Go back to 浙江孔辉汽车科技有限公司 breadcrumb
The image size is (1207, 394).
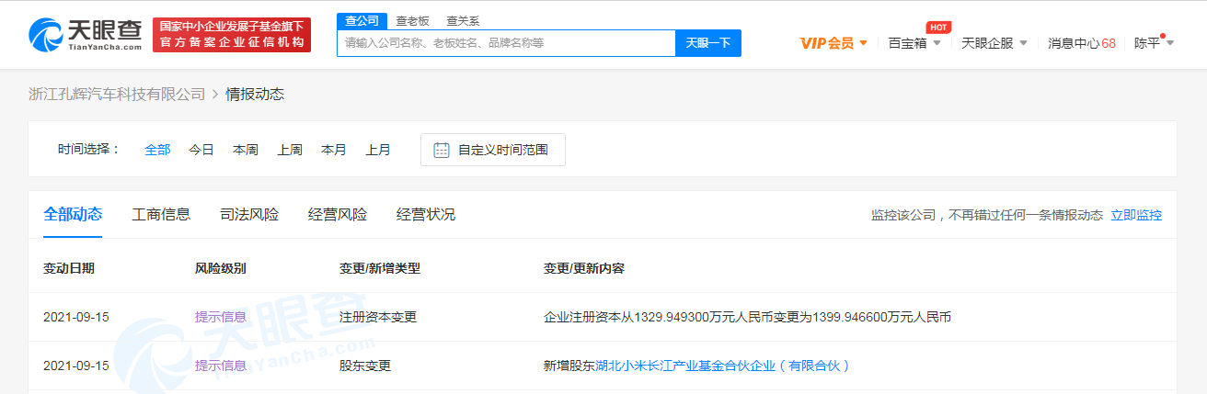(x=117, y=95)
